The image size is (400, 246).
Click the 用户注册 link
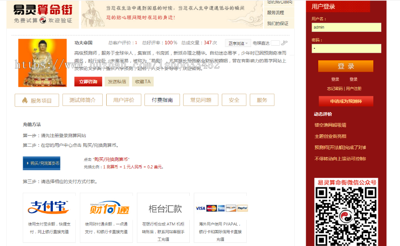(x=354, y=89)
